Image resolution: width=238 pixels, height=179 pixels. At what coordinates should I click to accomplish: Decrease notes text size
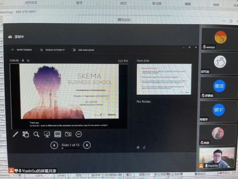point(144,147)
